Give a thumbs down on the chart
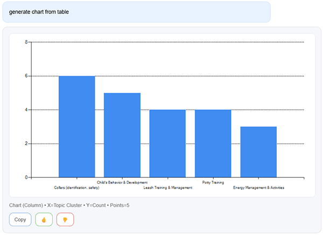The image size is (323, 235). [65, 219]
